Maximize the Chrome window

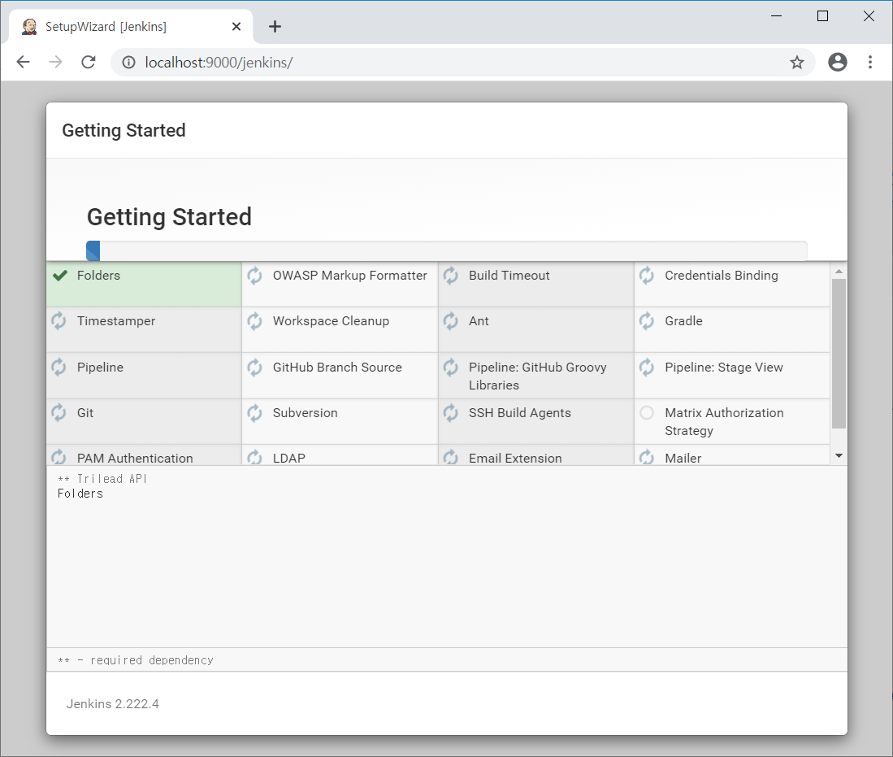coord(822,16)
